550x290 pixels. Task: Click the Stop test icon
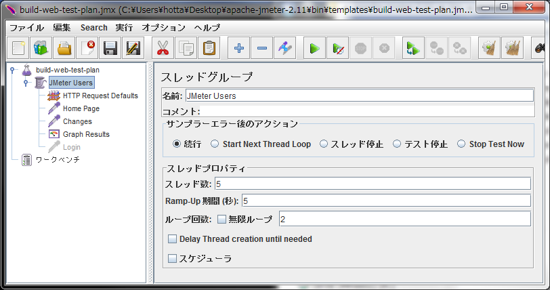tap(360, 48)
